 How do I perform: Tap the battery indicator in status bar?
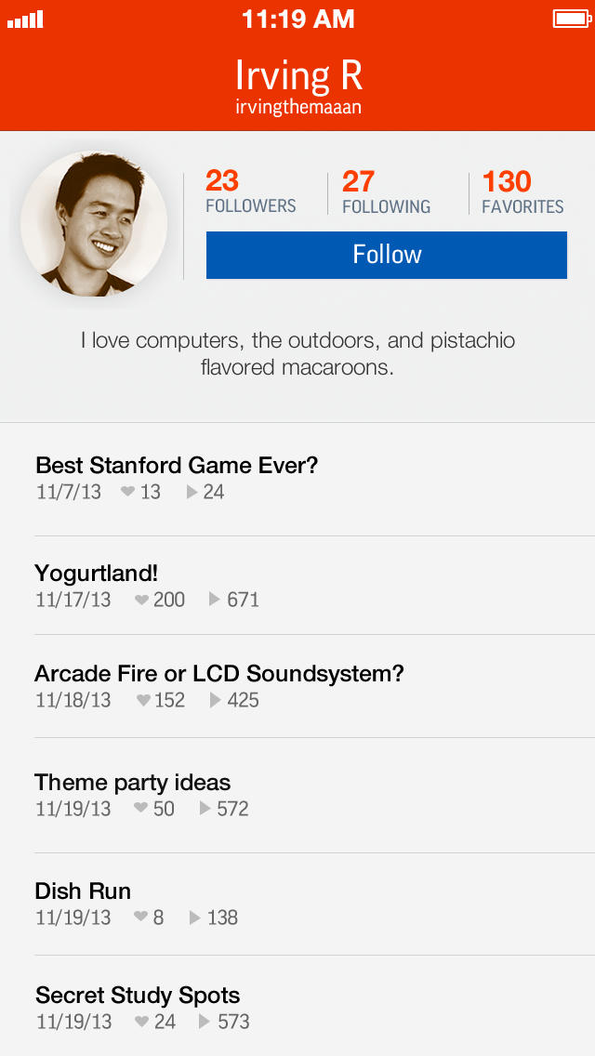pyautogui.click(x=568, y=19)
